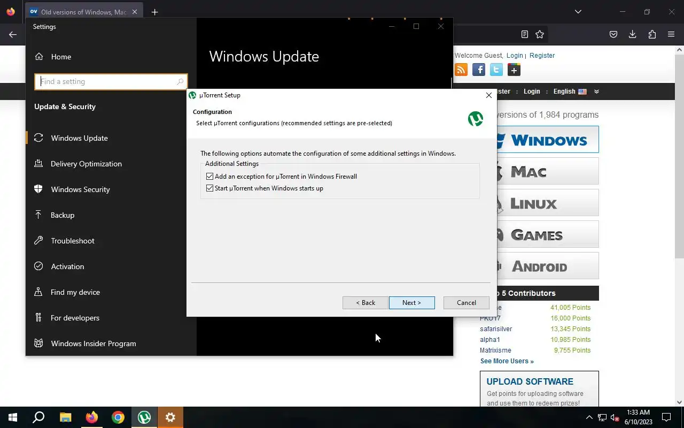Open a new Firefox tab
The image size is (684, 428).
pos(154,12)
